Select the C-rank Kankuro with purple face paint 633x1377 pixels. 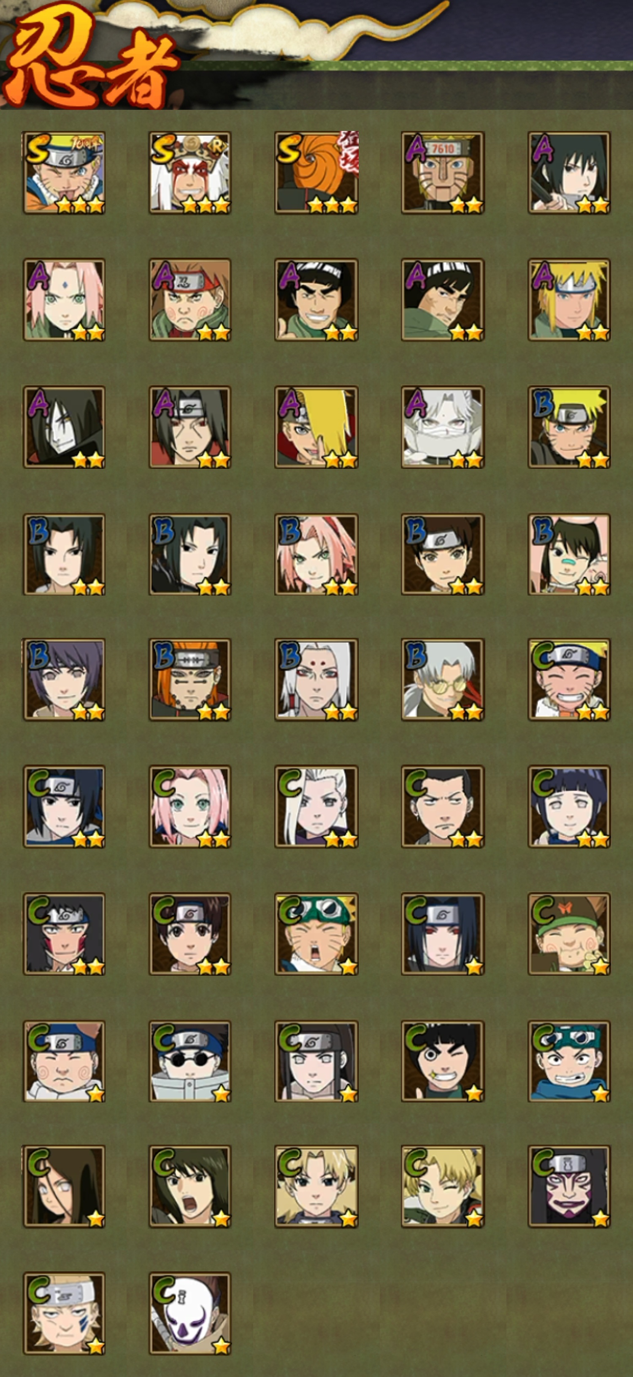(569, 1186)
